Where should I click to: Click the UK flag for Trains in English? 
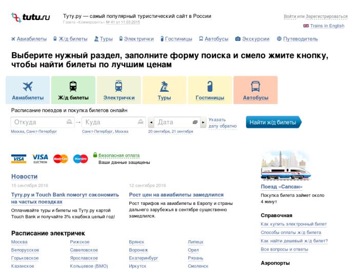click(306, 26)
